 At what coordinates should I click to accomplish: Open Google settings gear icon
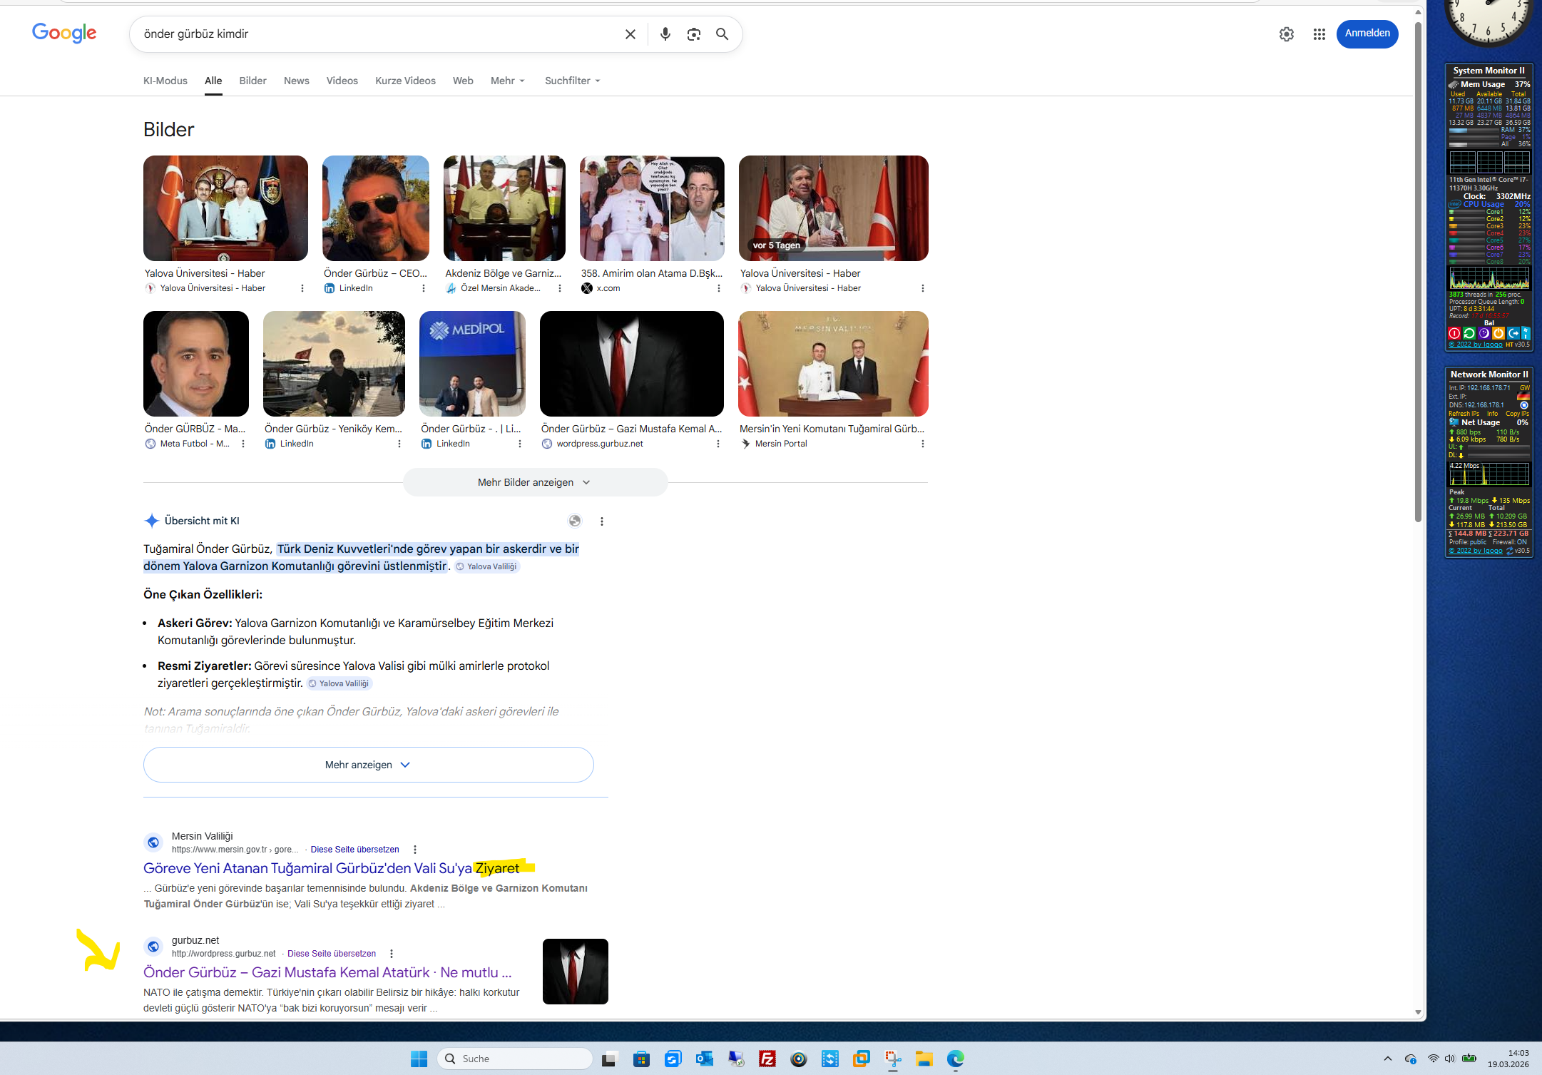coord(1286,34)
